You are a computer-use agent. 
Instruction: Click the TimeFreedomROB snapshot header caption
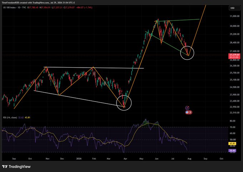coord(38,3)
